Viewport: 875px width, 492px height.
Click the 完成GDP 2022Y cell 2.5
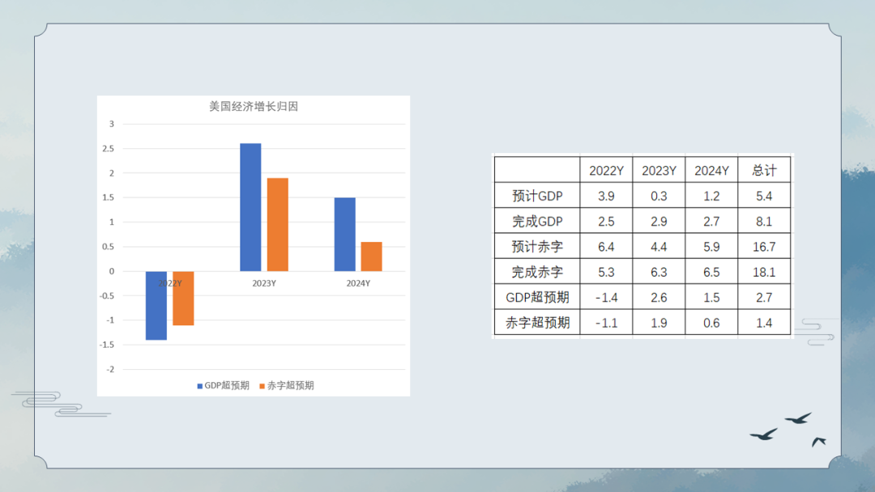click(x=606, y=222)
